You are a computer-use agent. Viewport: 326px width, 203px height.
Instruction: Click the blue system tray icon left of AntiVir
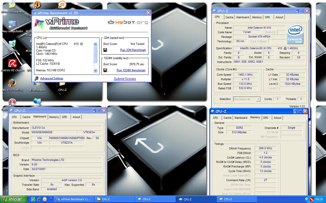(x=307, y=199)
